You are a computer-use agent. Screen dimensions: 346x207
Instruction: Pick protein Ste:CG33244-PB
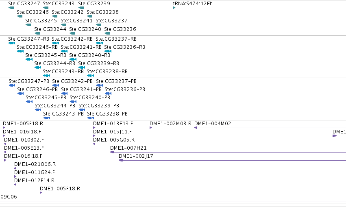(55, 106)
